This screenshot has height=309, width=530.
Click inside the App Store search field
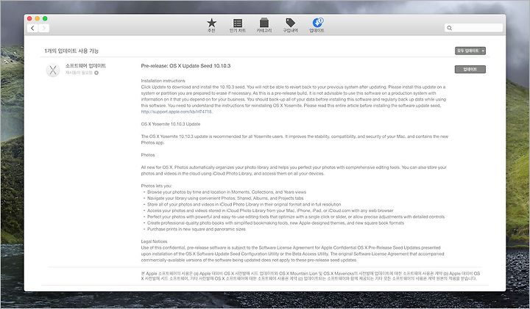[473, 28]
